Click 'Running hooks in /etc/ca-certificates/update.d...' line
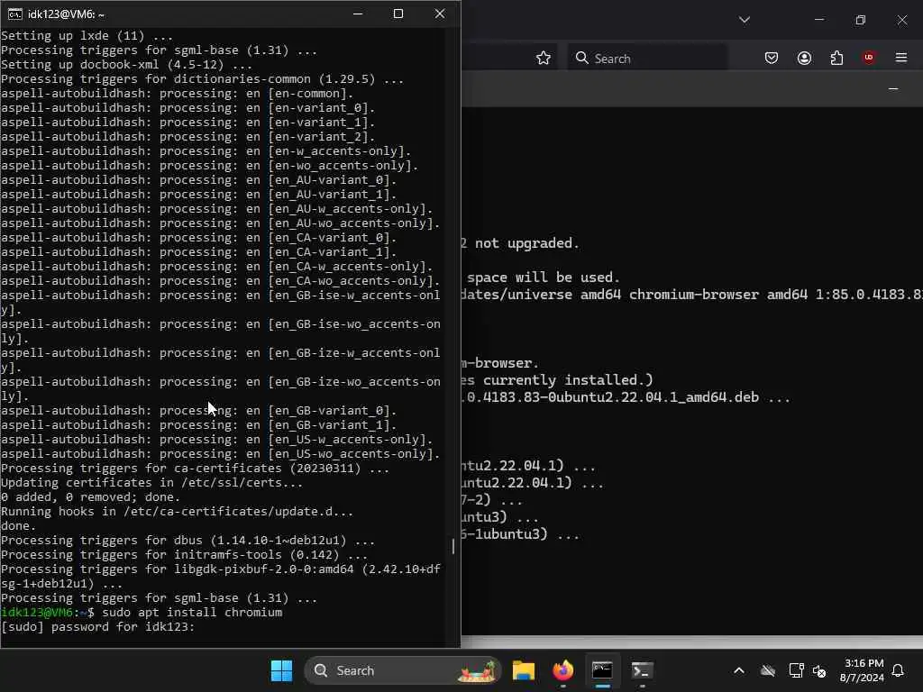Viewport: 923px width, 692px height. click(178, 512)
